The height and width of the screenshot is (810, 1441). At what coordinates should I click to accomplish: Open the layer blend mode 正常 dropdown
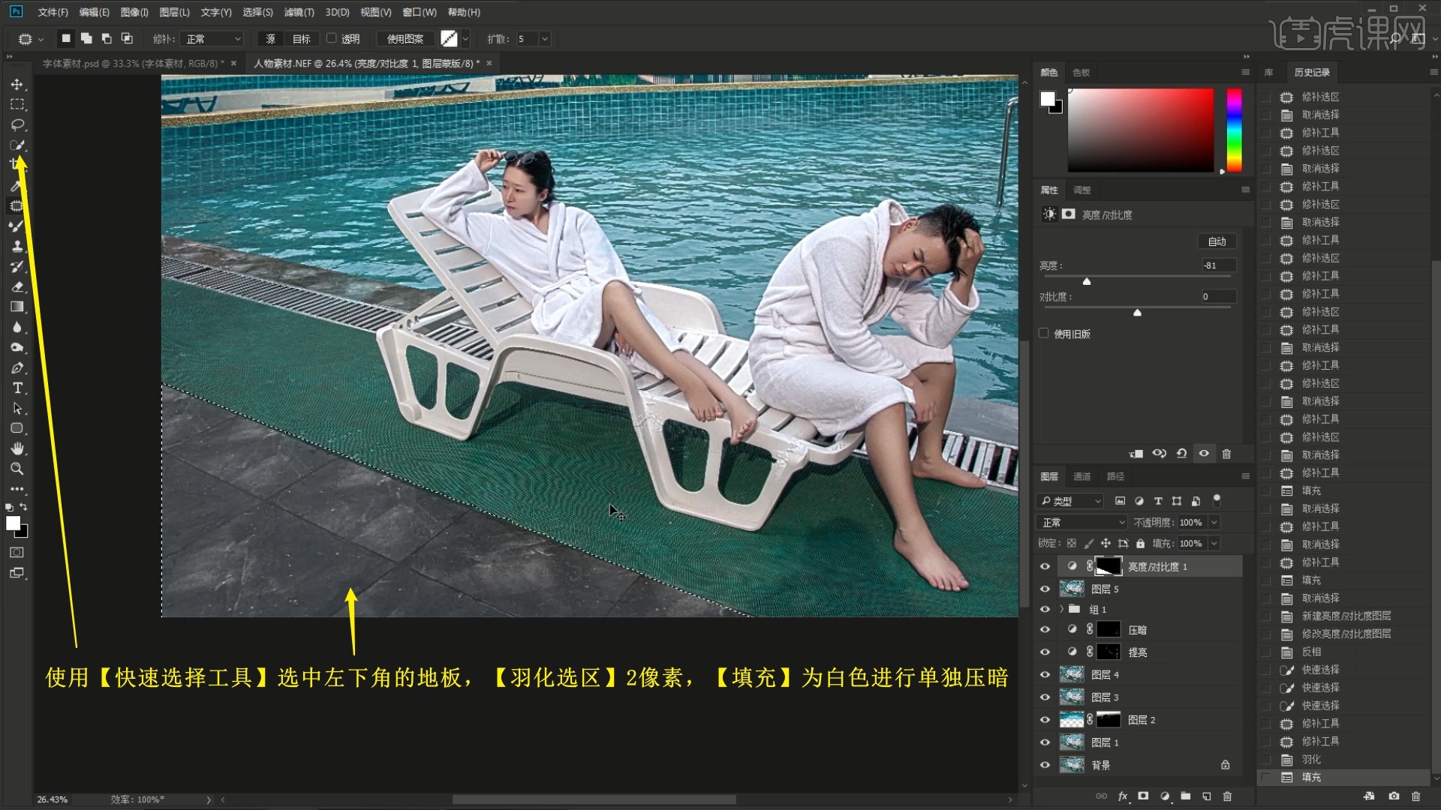tap(1081, 522)
